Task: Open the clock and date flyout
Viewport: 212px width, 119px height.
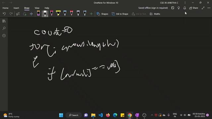Action: pos(199,115)
